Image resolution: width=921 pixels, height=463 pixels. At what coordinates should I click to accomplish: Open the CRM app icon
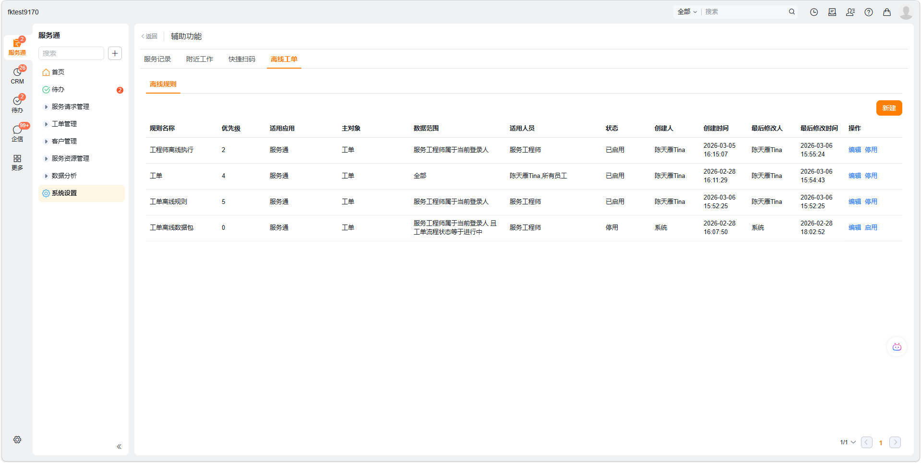(17, 76)
